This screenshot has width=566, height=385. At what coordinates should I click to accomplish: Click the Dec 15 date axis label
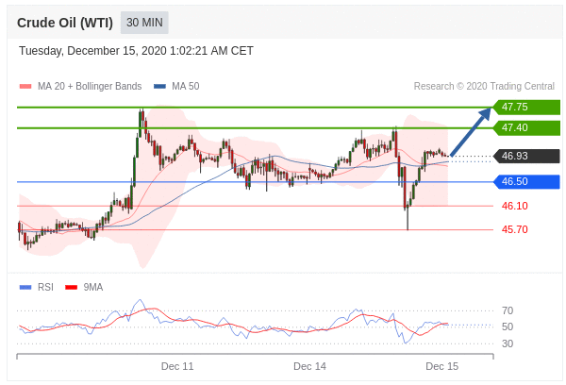[x=441, y=366]
